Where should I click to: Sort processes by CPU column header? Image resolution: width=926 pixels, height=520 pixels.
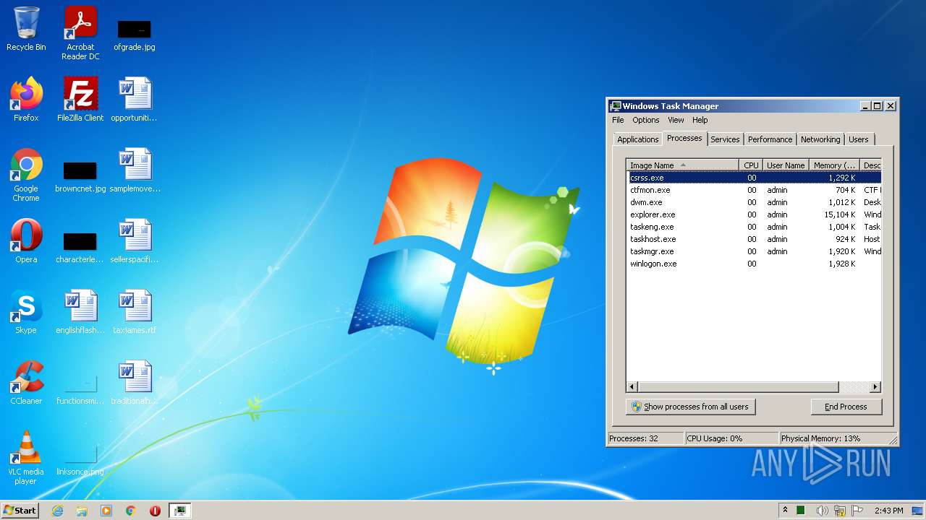[751, 165]
